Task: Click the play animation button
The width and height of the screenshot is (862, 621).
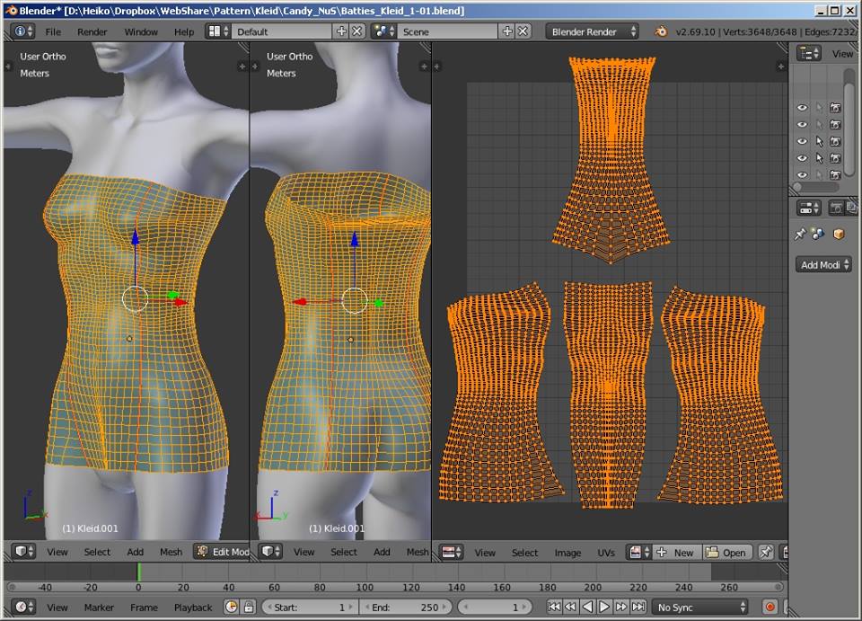Action: (604, 608)
